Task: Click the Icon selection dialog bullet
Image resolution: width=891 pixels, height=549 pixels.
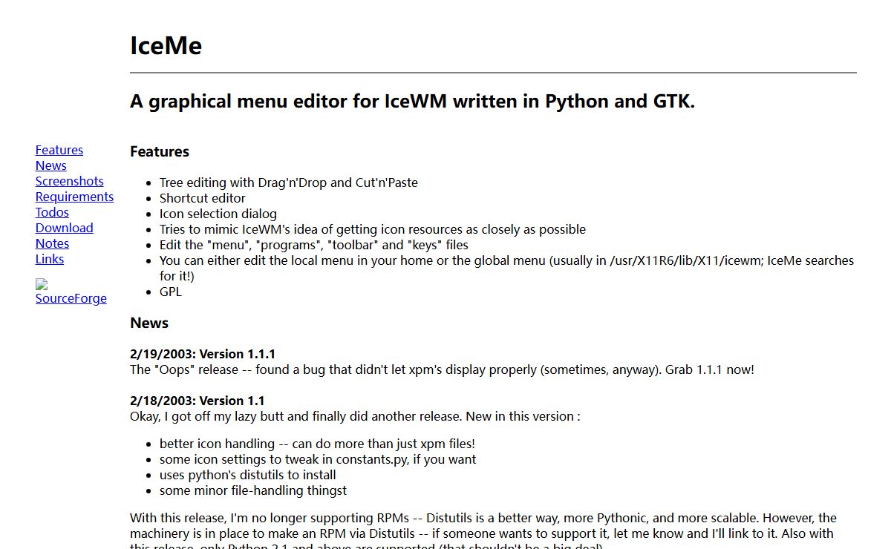Action: (x=218, y=214)
